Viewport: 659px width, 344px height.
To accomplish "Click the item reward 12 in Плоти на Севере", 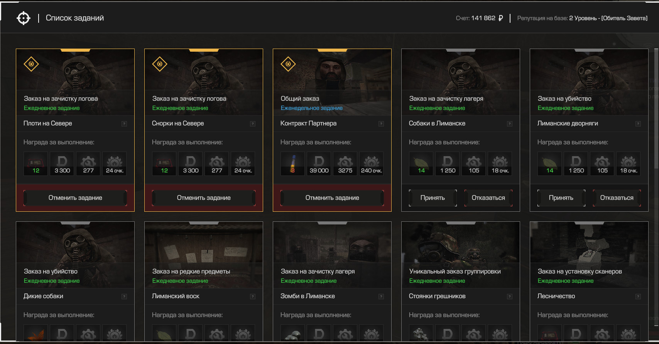I will [36, 164].
